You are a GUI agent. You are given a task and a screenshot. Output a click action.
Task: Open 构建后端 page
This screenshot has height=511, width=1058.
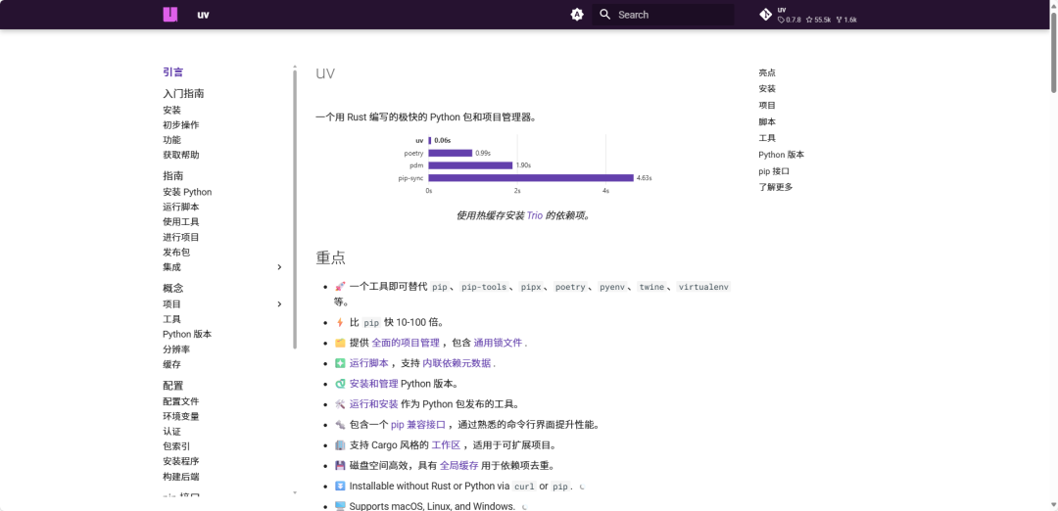point(181,477)
